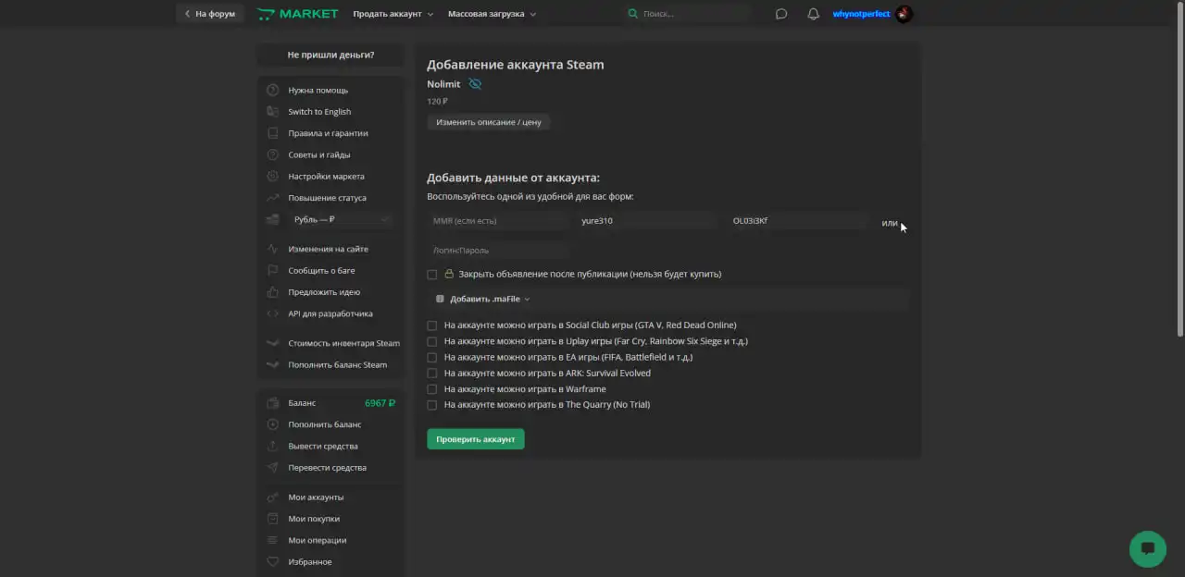Click the book icon beside Правила и гарантии
1185x577 pixels.
coord(272,133)
